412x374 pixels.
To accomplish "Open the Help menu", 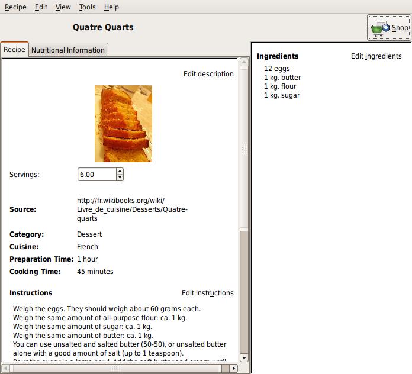I will click(111, 7).
